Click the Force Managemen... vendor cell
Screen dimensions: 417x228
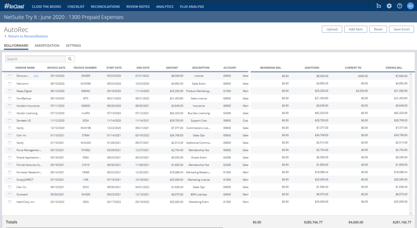click(29, 150)
